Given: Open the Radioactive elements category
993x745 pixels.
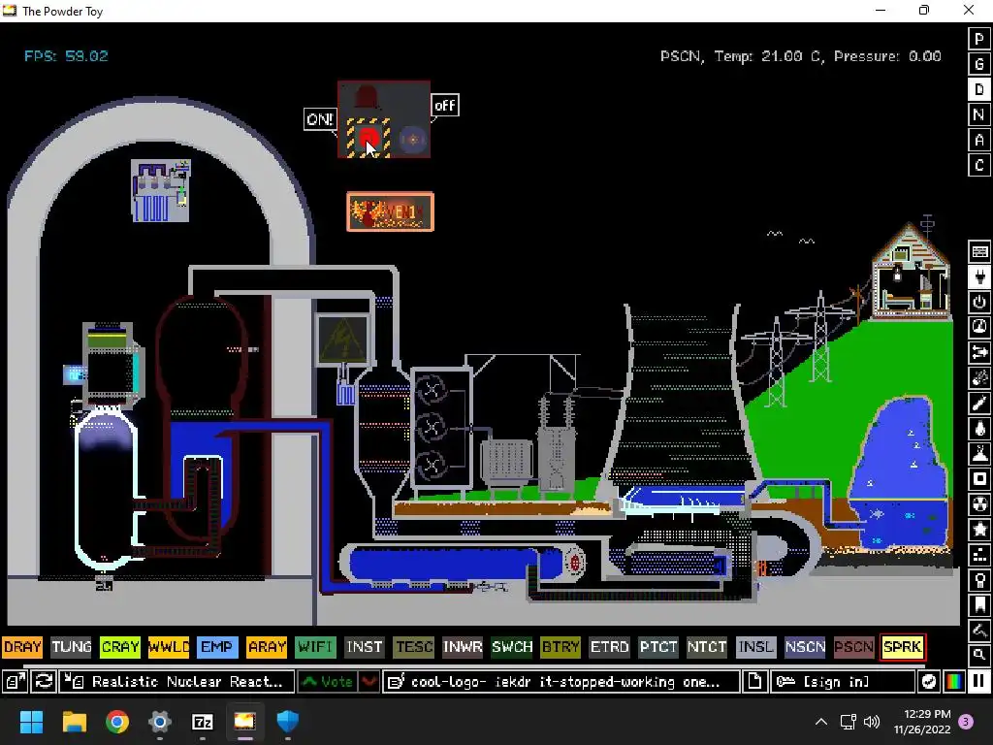Looking at the screenshot, I should (979, 504).
